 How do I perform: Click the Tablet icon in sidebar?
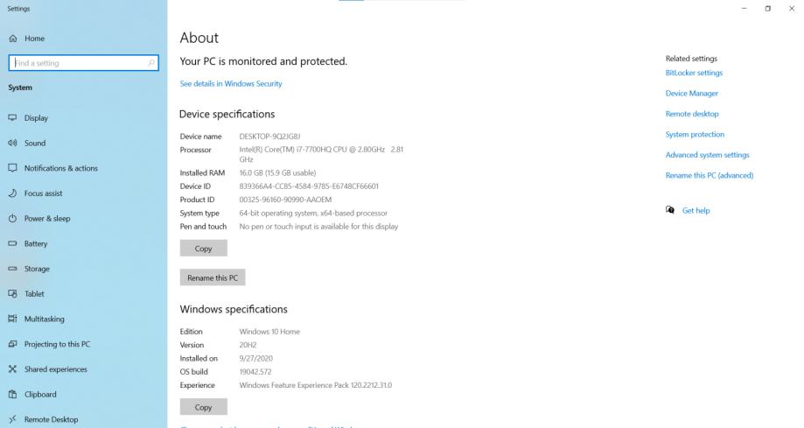point(13,293)
